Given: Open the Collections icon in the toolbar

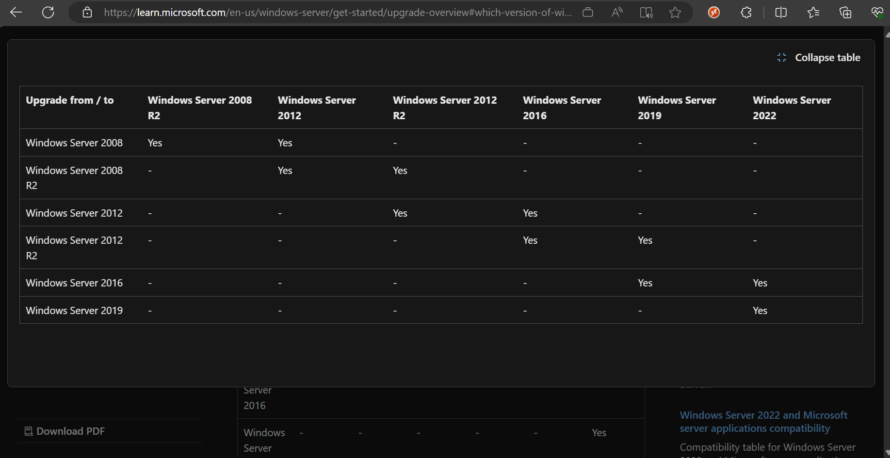Looking at the screenshot, I should [845, 12].
